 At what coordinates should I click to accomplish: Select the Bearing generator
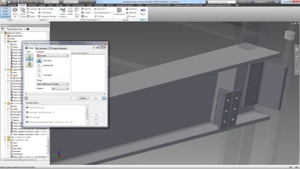coord(86,9)
